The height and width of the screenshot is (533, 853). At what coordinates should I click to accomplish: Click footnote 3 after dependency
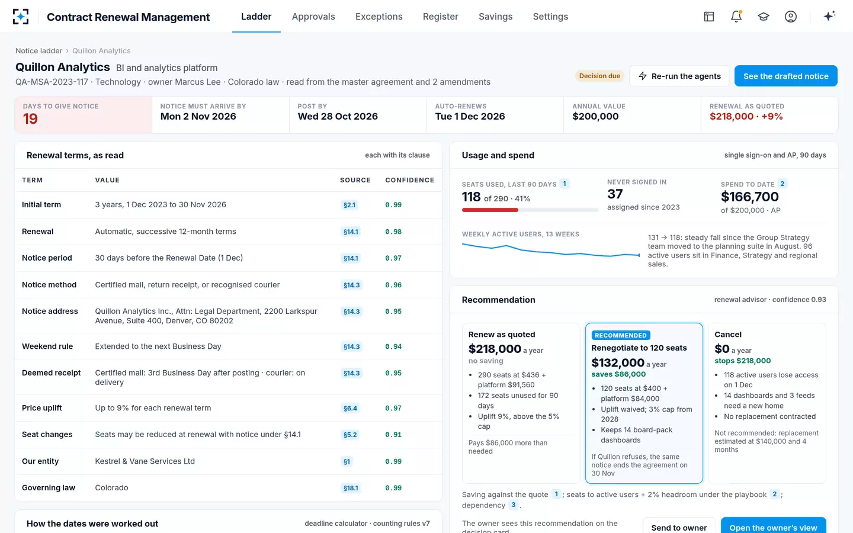514,505
